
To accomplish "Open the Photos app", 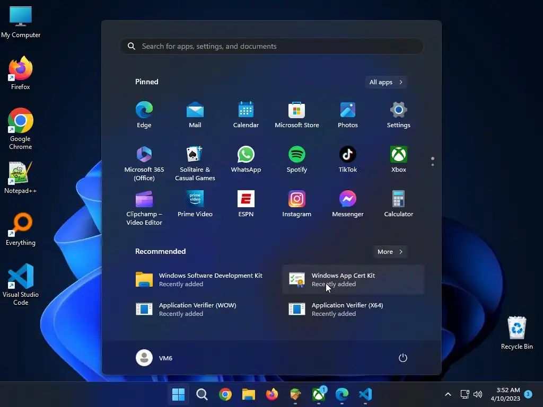I will (x=348, y=114).
